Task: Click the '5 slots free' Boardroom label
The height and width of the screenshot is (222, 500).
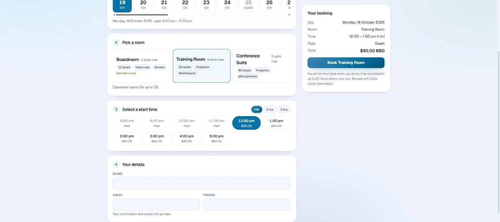Action: coord(149,60)
